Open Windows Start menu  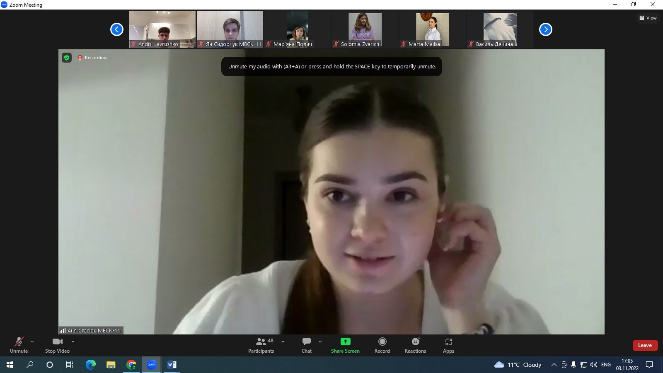10,365
